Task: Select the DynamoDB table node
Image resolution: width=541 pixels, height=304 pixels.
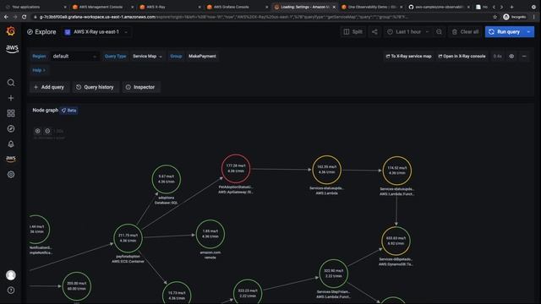Action: (396, 241)
